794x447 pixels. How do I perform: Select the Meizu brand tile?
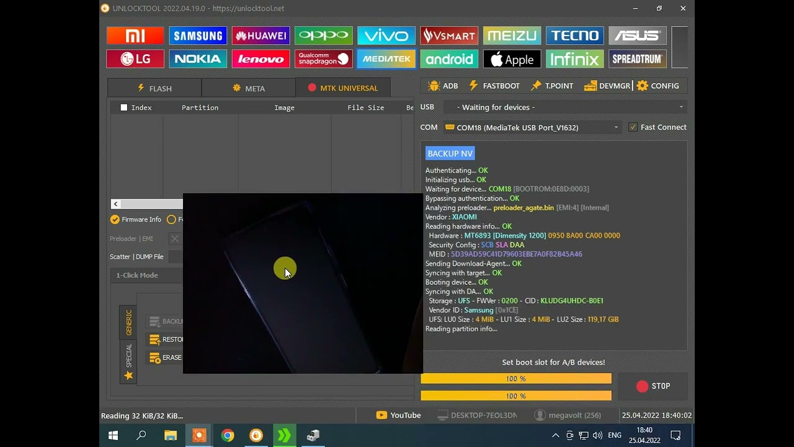512,35
